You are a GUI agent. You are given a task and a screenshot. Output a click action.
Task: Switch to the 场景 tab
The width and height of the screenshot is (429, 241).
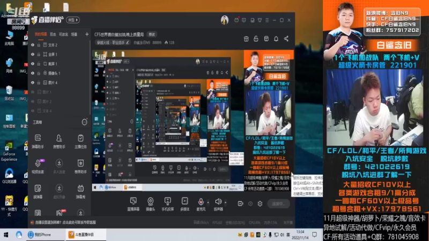[x=74, y=34]
